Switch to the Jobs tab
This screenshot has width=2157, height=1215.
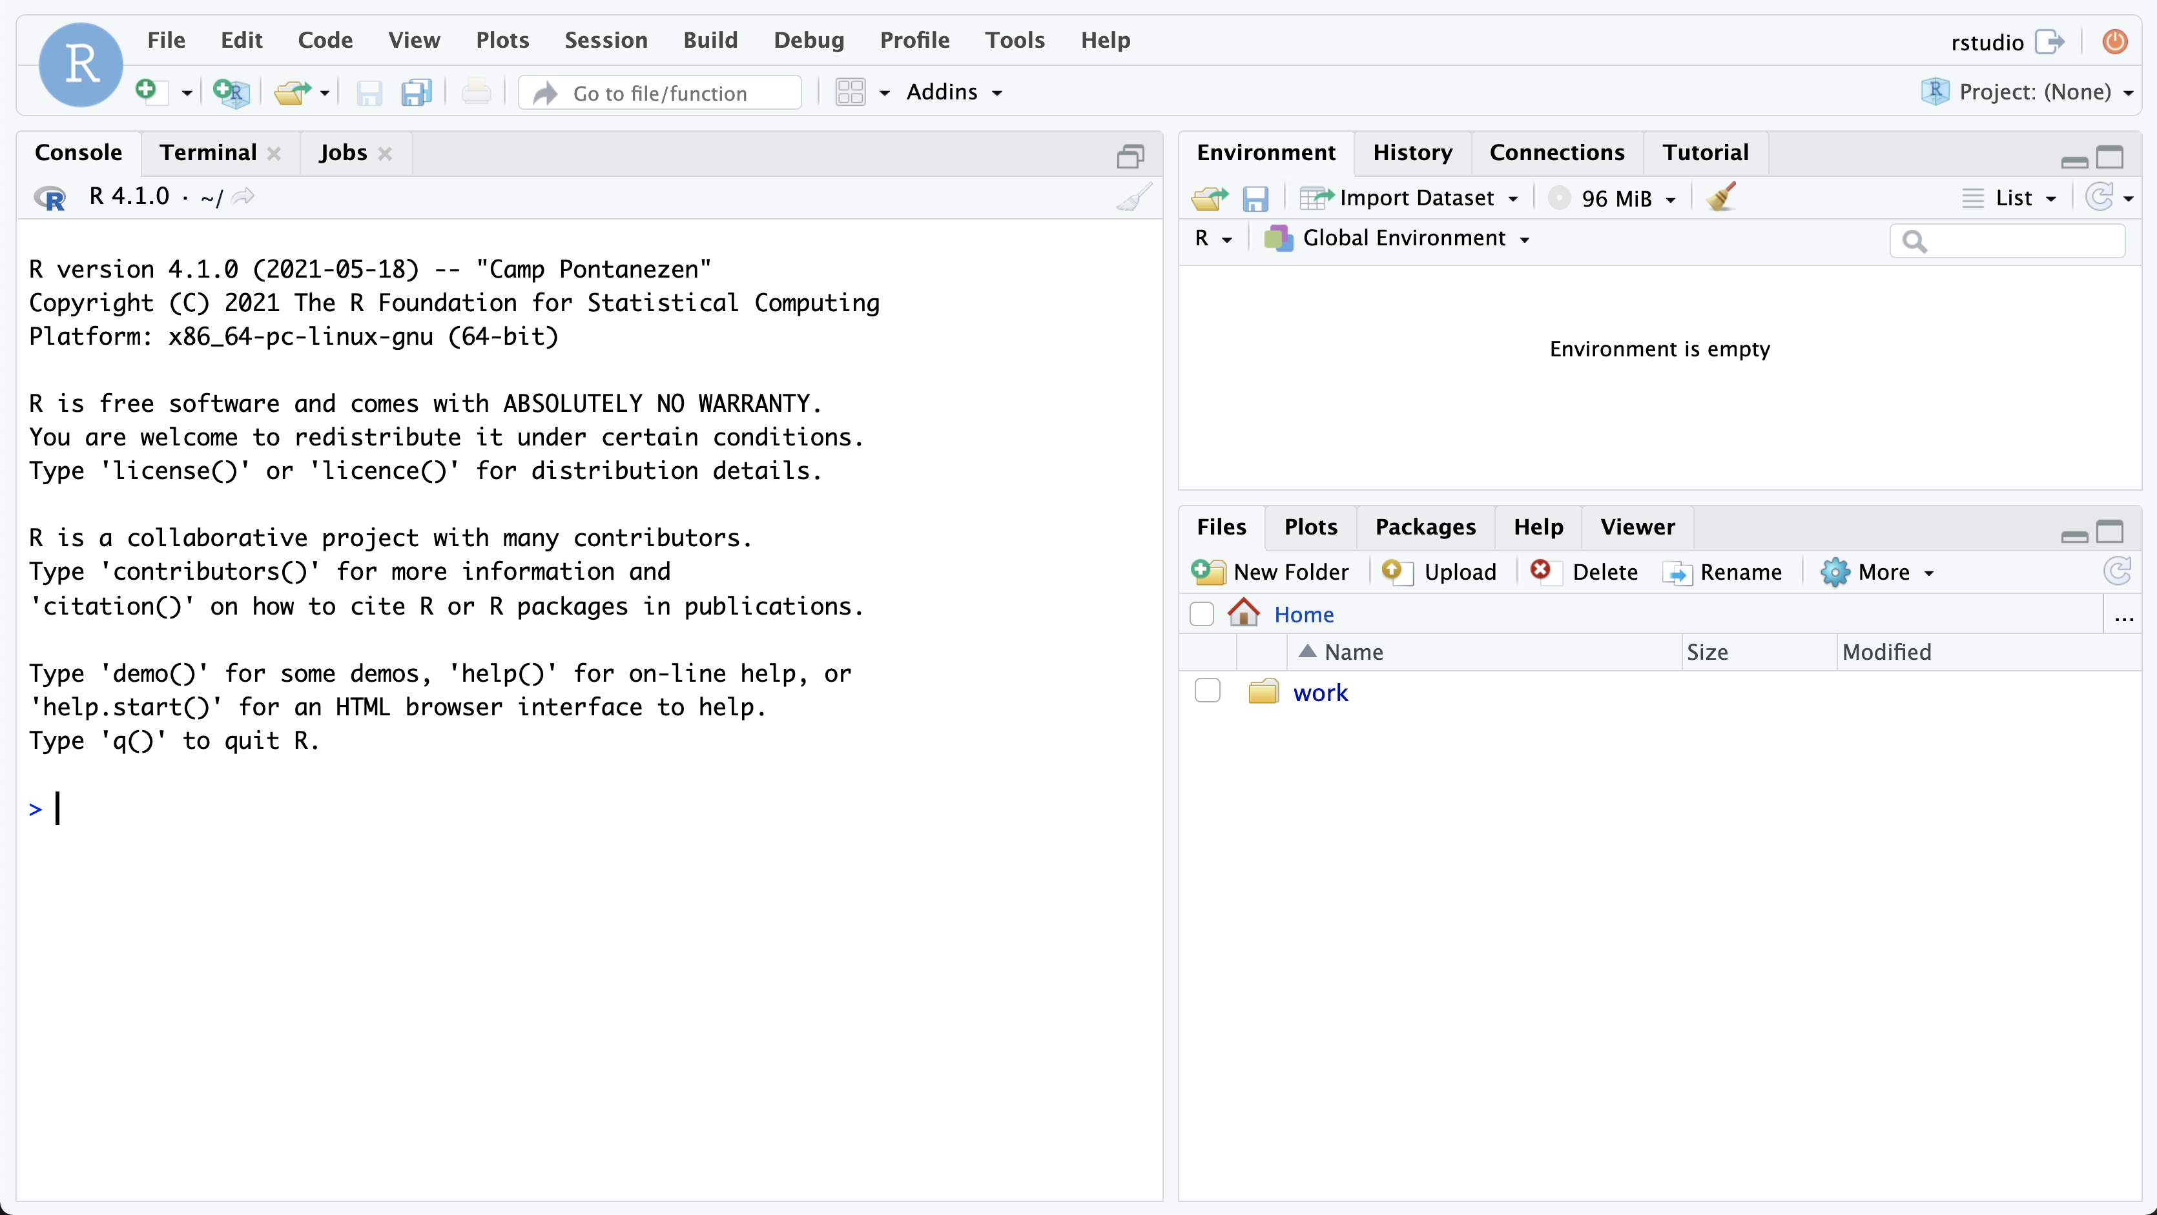tap(342, 152)
